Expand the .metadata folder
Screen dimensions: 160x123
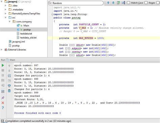(5, 9)
